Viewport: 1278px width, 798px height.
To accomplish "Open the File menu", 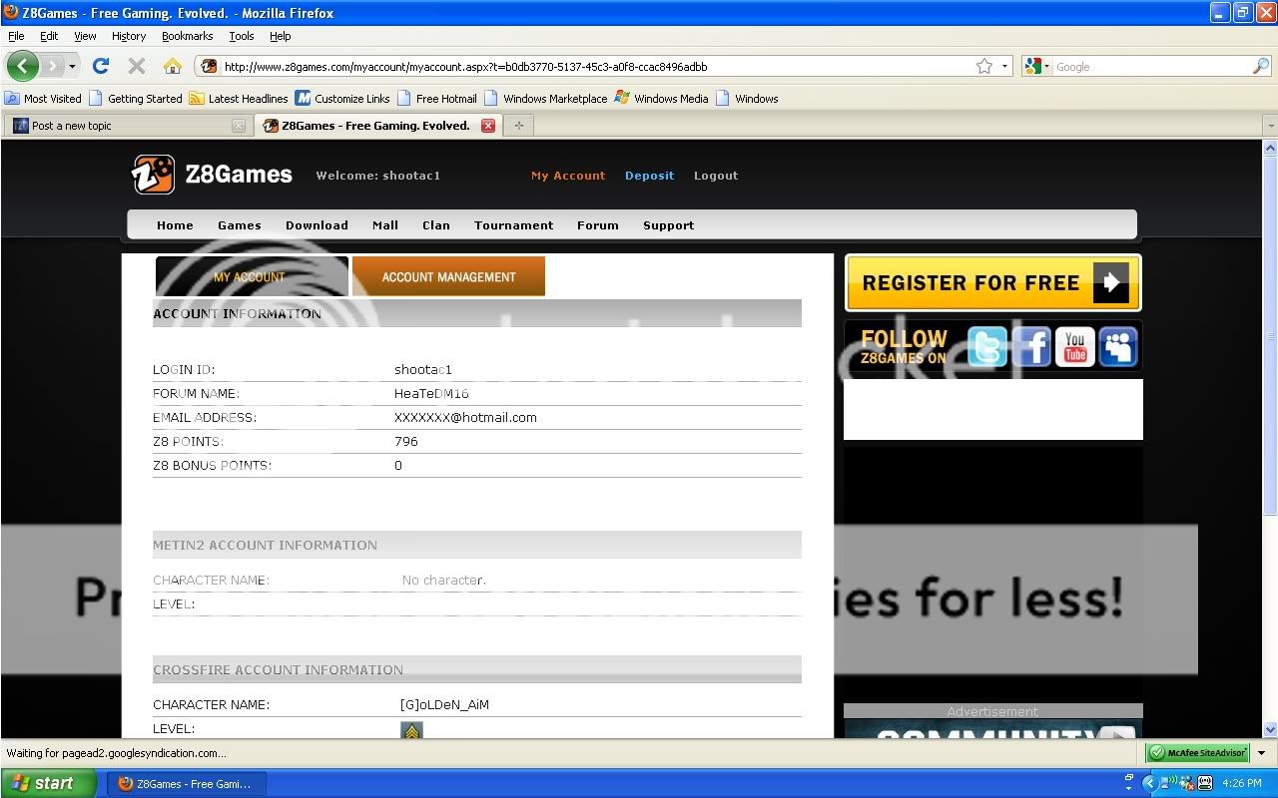I will [x=16, y=36].
